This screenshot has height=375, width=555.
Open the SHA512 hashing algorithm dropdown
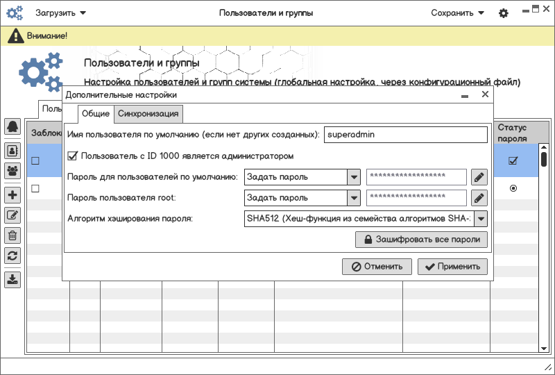(x=480, y=219)
